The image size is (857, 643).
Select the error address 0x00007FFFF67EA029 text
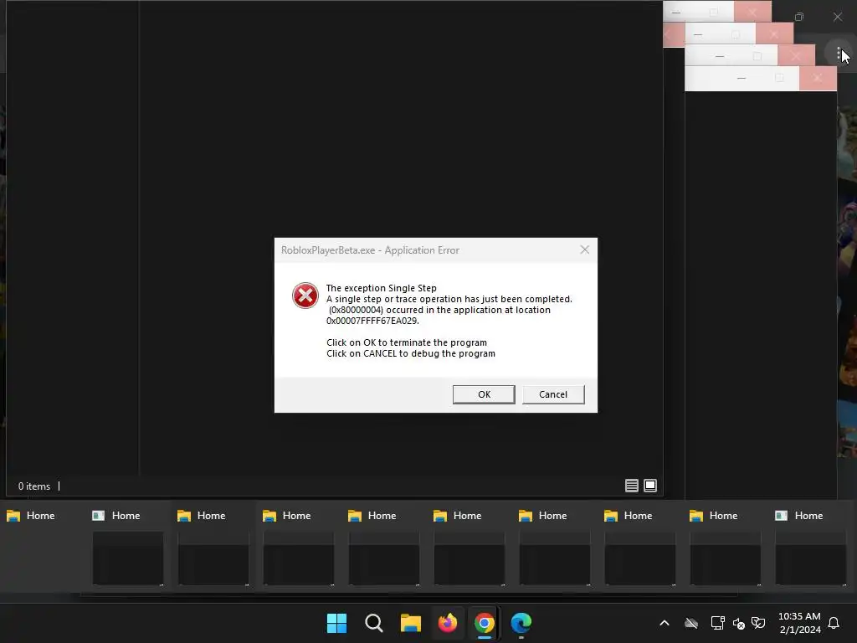click(x=372, y=321)
